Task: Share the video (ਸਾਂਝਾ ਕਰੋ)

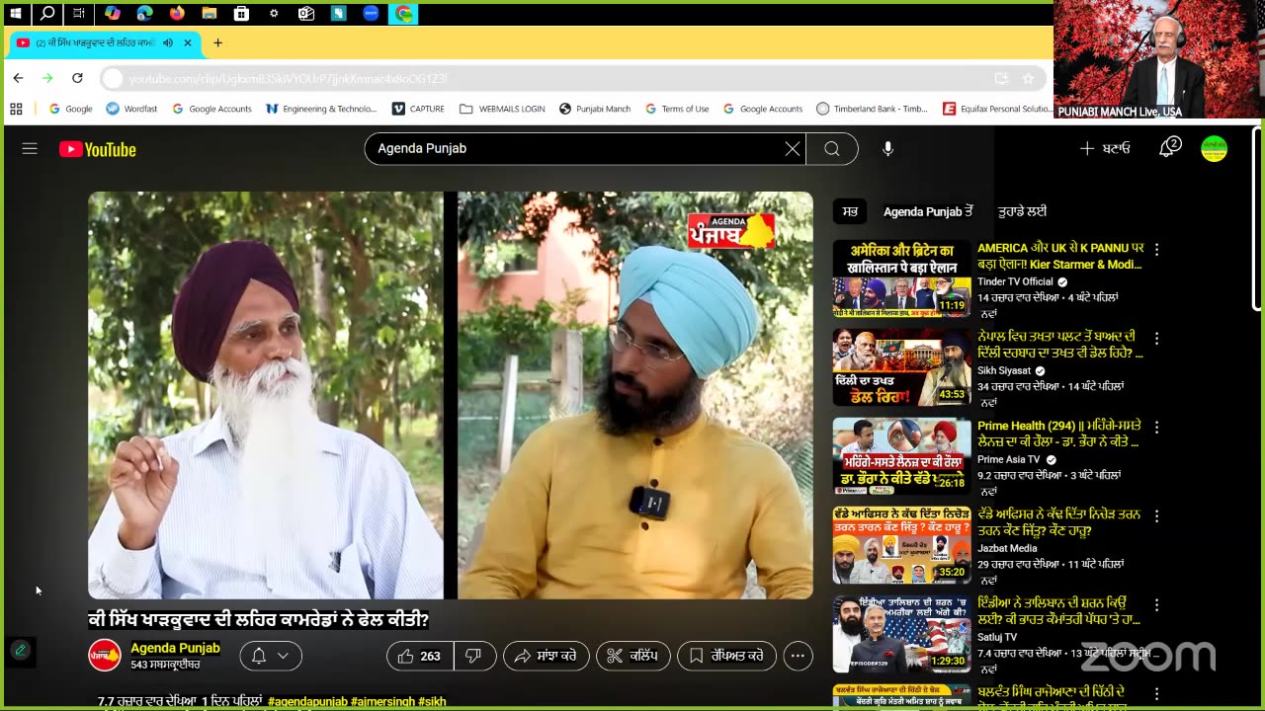Action: 547,656
